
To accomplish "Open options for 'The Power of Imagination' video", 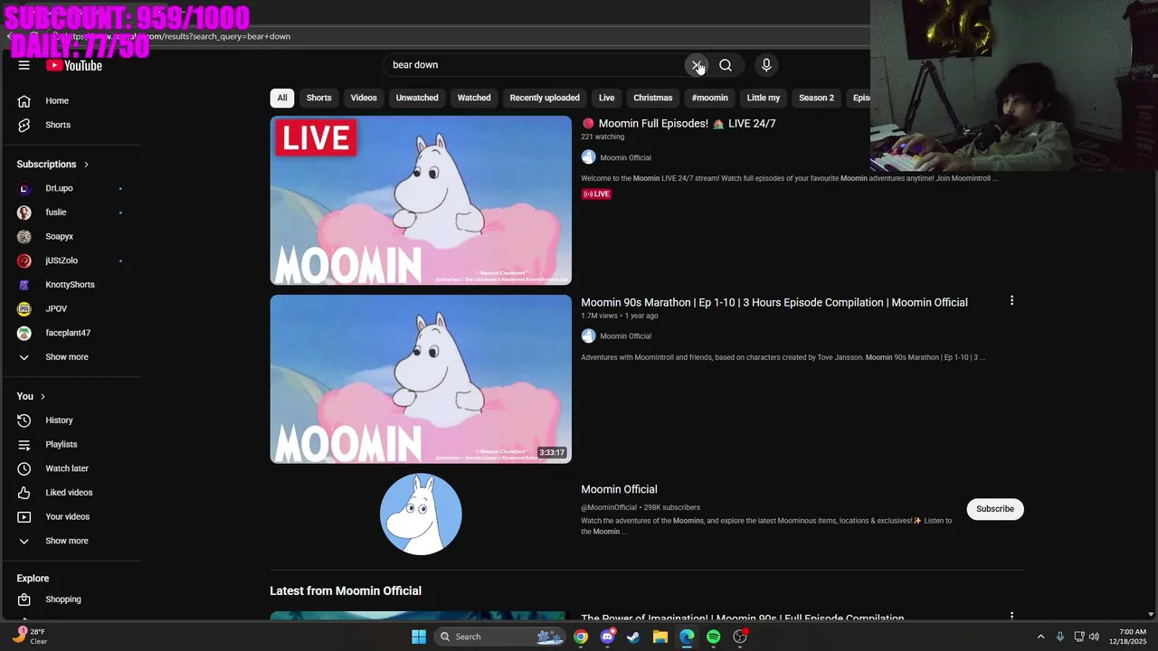I will click(x=1011, y=617).
